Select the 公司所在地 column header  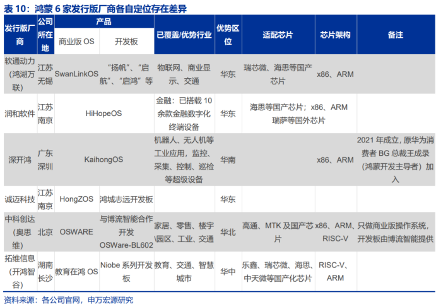45,35
